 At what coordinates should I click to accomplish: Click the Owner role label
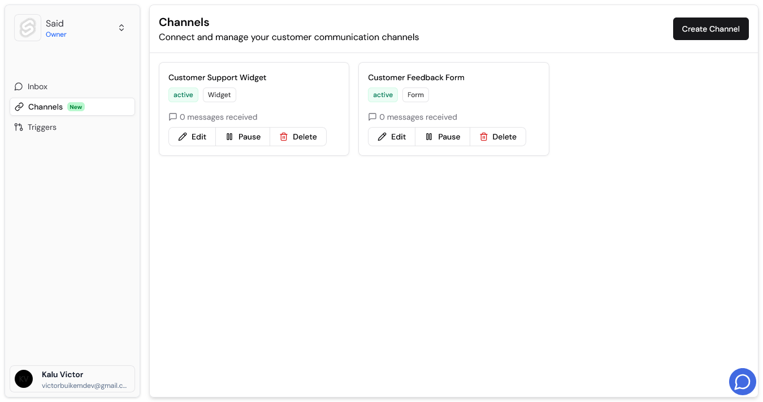point(56,34)
